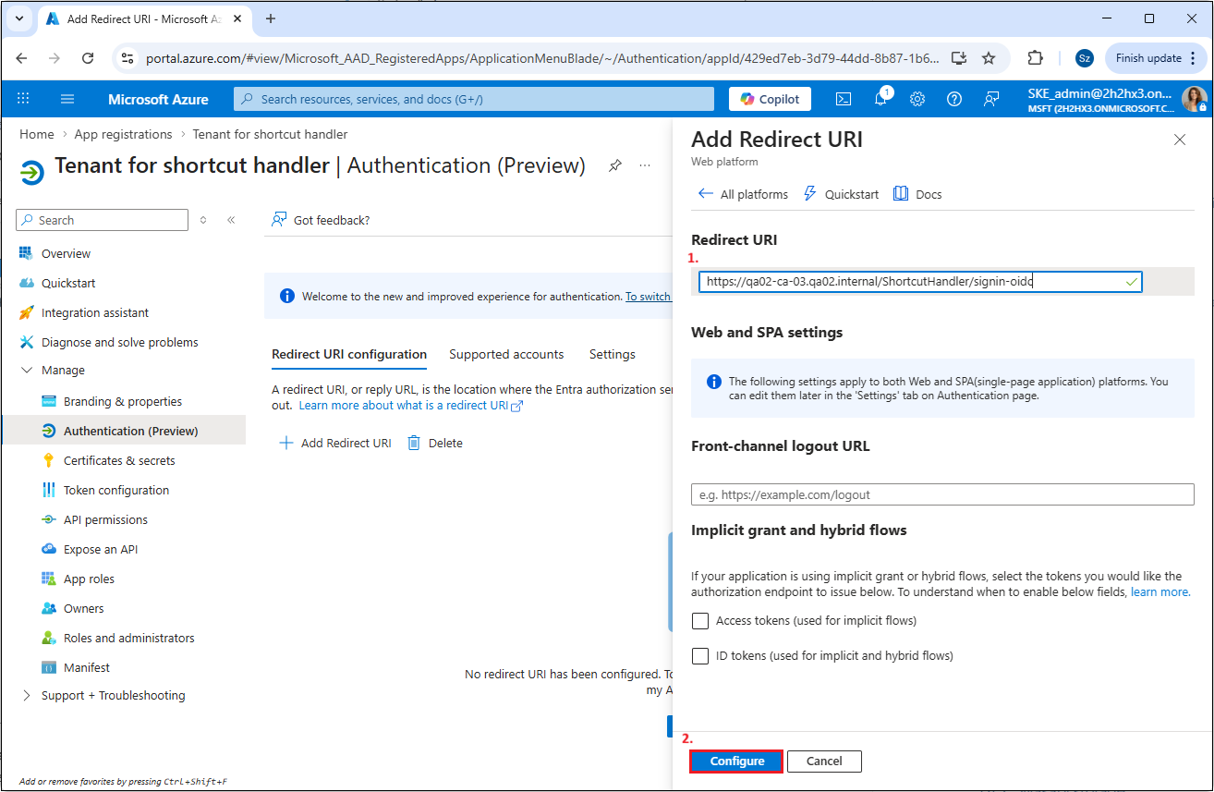Collapse the Manage section
The width and height of the screenshot is (1214, 792).
coord(26,371)
